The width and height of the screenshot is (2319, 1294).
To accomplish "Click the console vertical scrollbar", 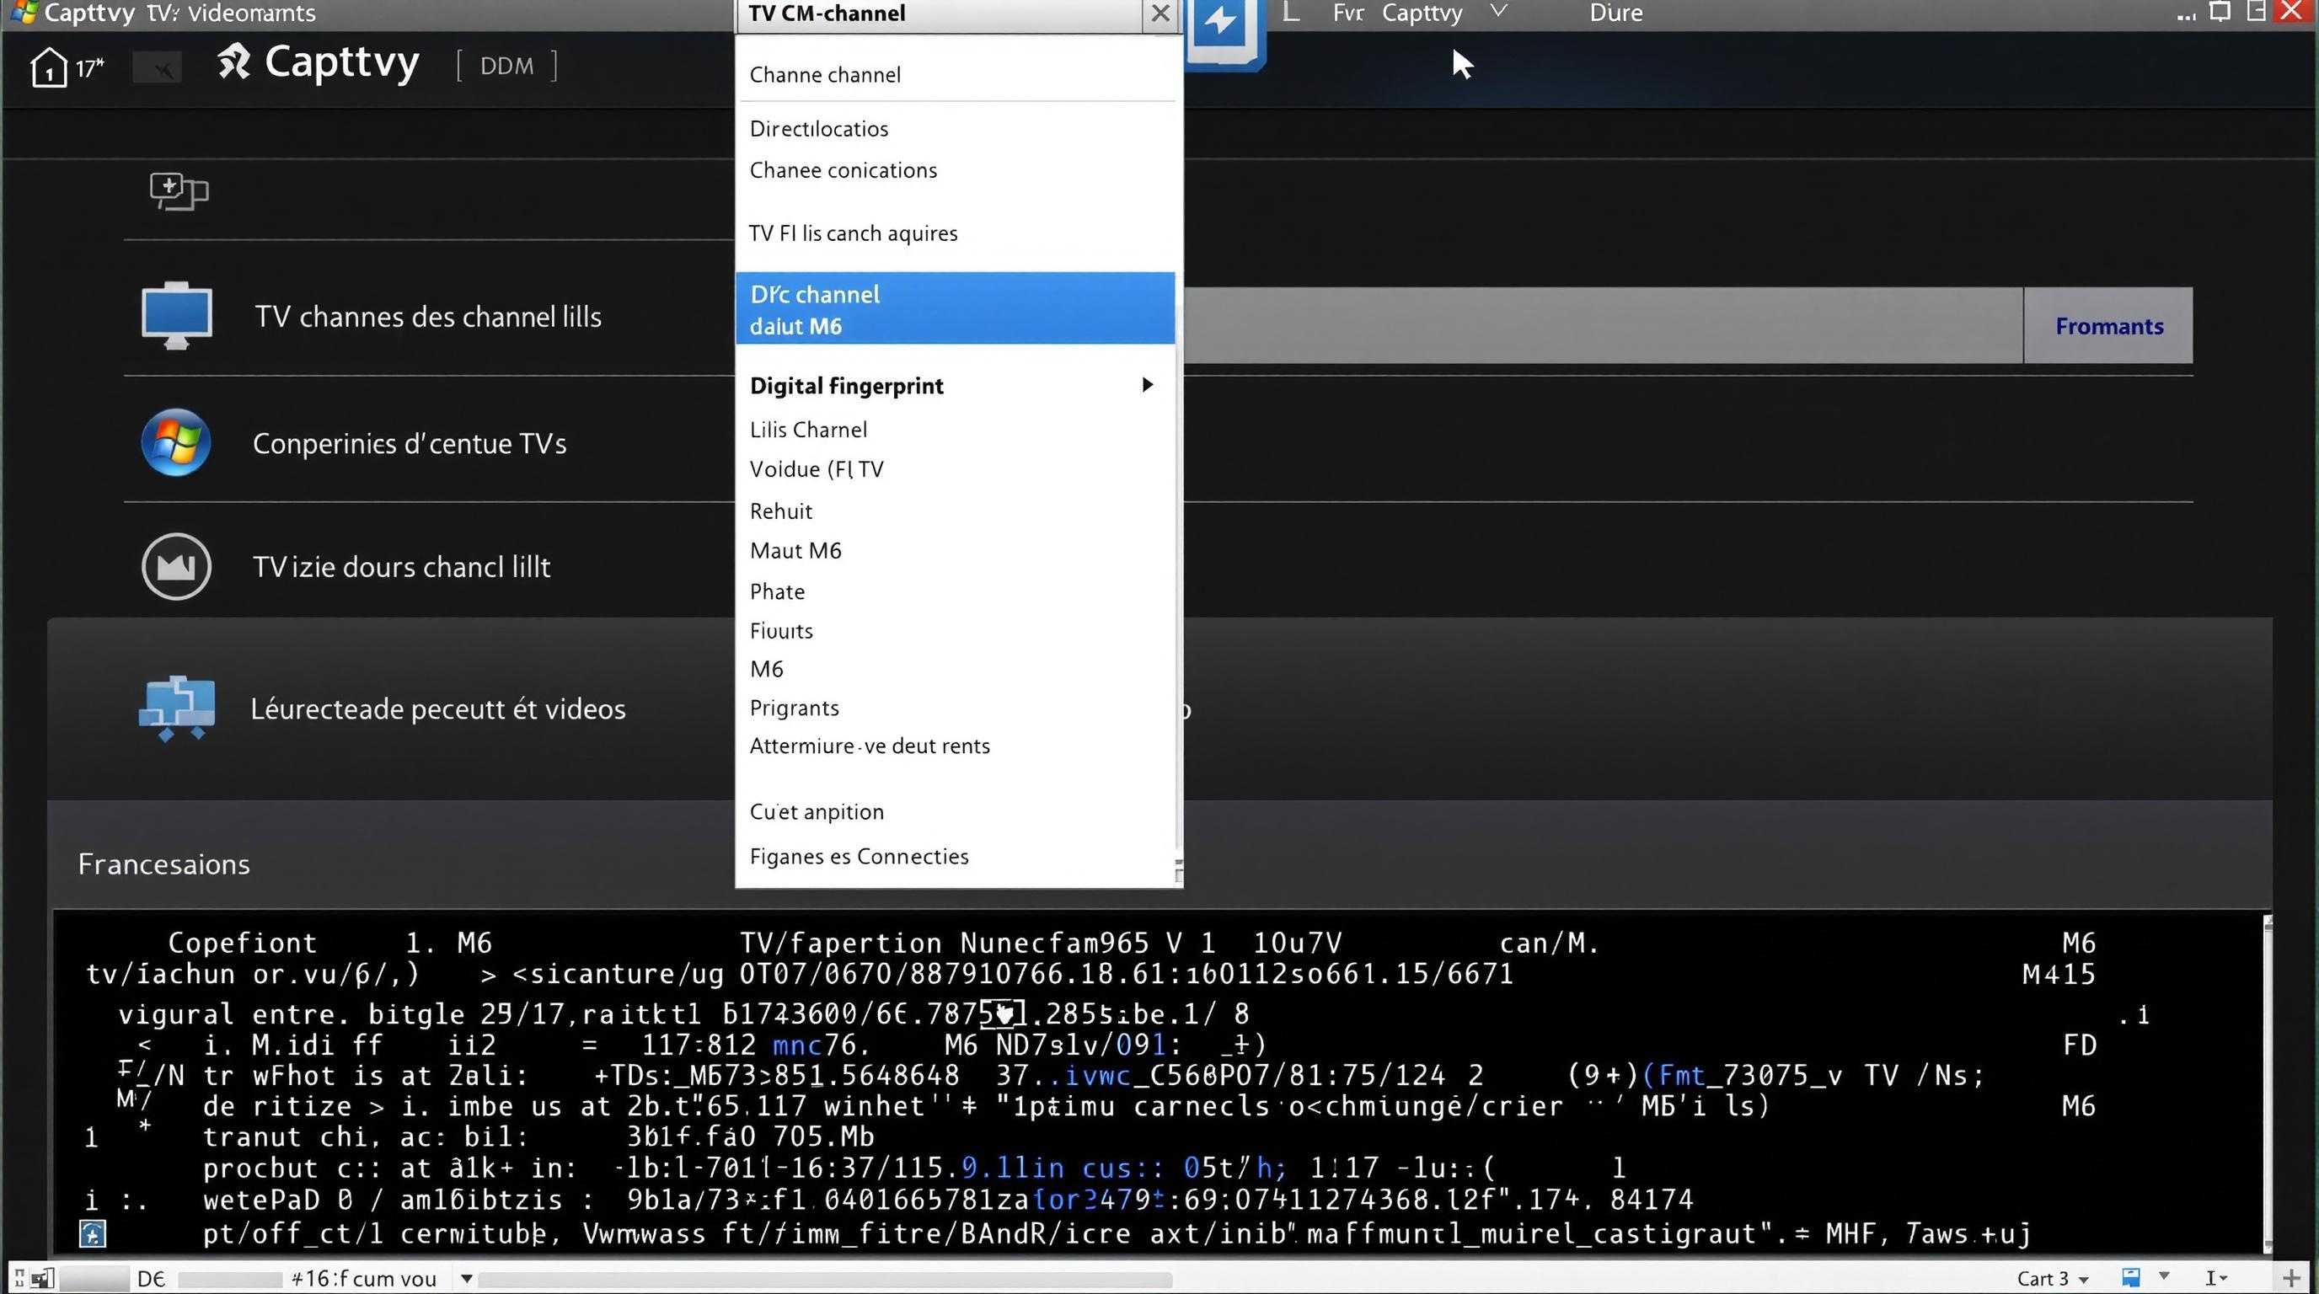I will click(x=2267, y=1083).
